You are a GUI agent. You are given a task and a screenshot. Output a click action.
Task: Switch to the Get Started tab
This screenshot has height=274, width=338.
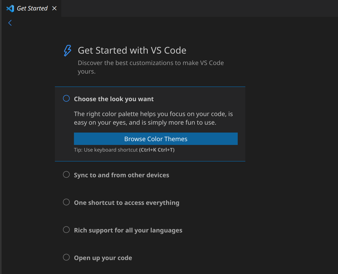(x=32, y=8)
